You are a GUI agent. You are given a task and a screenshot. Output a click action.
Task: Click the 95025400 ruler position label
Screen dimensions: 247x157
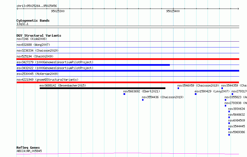pyautogui.click(x=173, y=11)
